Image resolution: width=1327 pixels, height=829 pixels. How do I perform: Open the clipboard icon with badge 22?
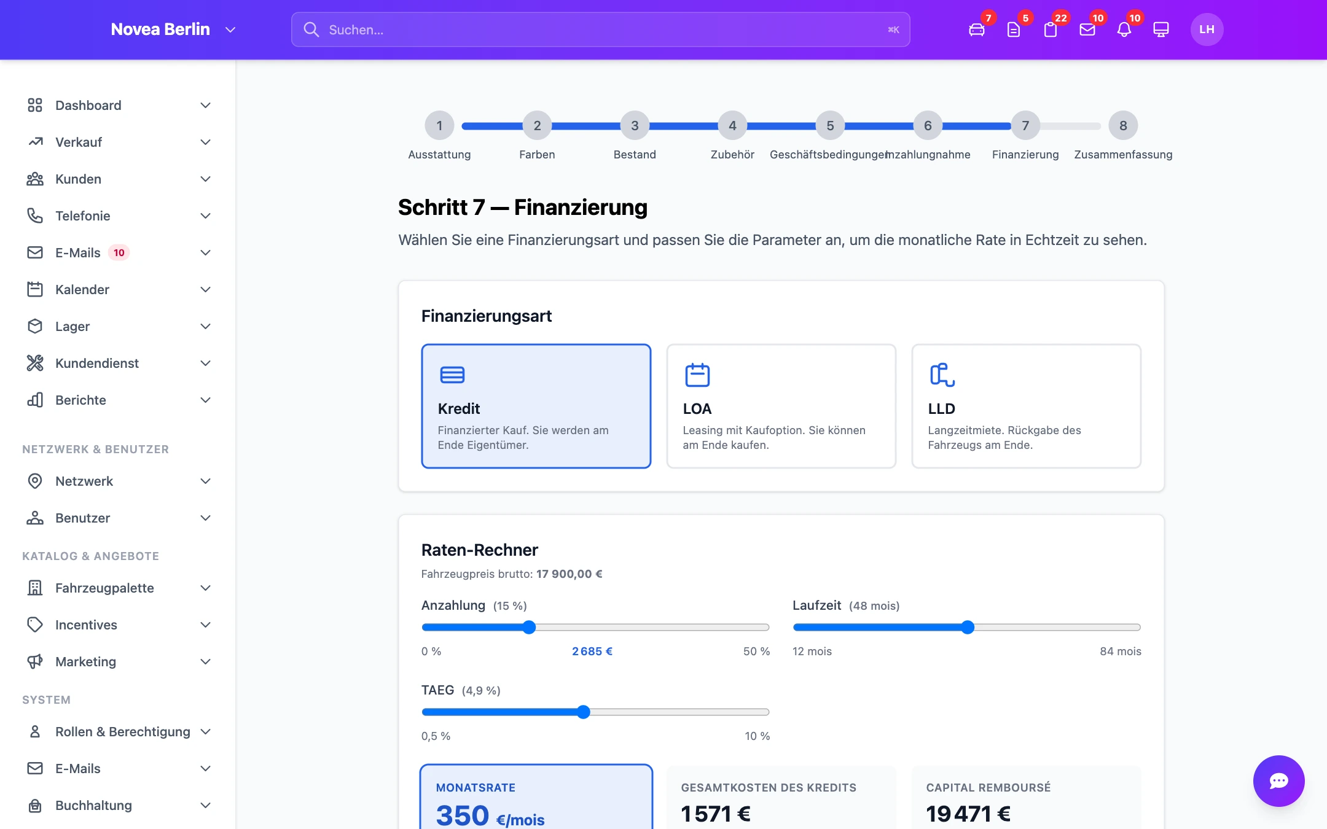point(1051,29)
